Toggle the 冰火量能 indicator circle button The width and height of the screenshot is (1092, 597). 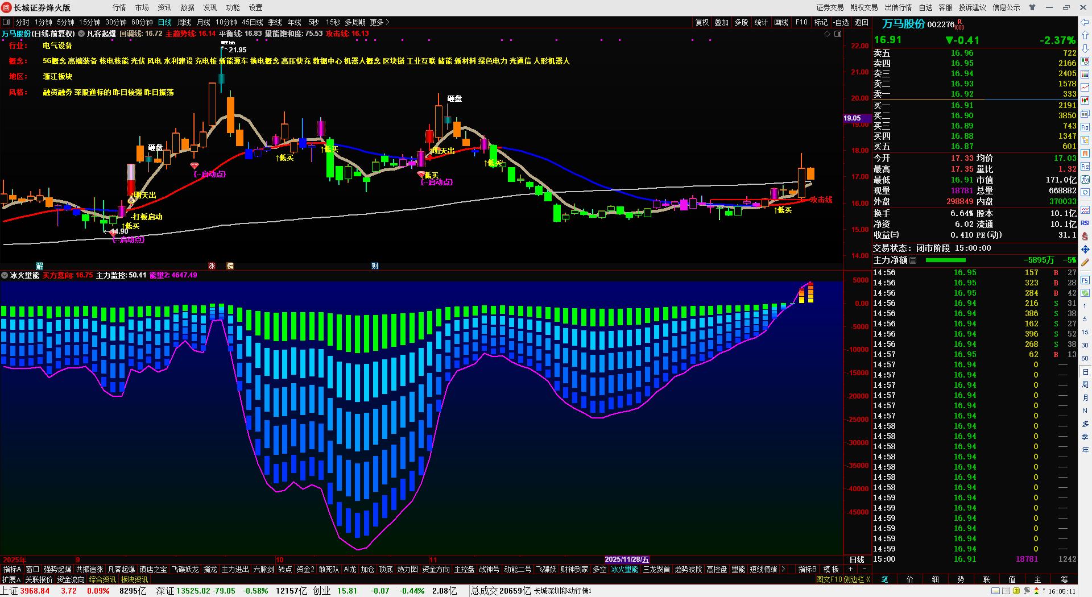(x=5, y=275)
